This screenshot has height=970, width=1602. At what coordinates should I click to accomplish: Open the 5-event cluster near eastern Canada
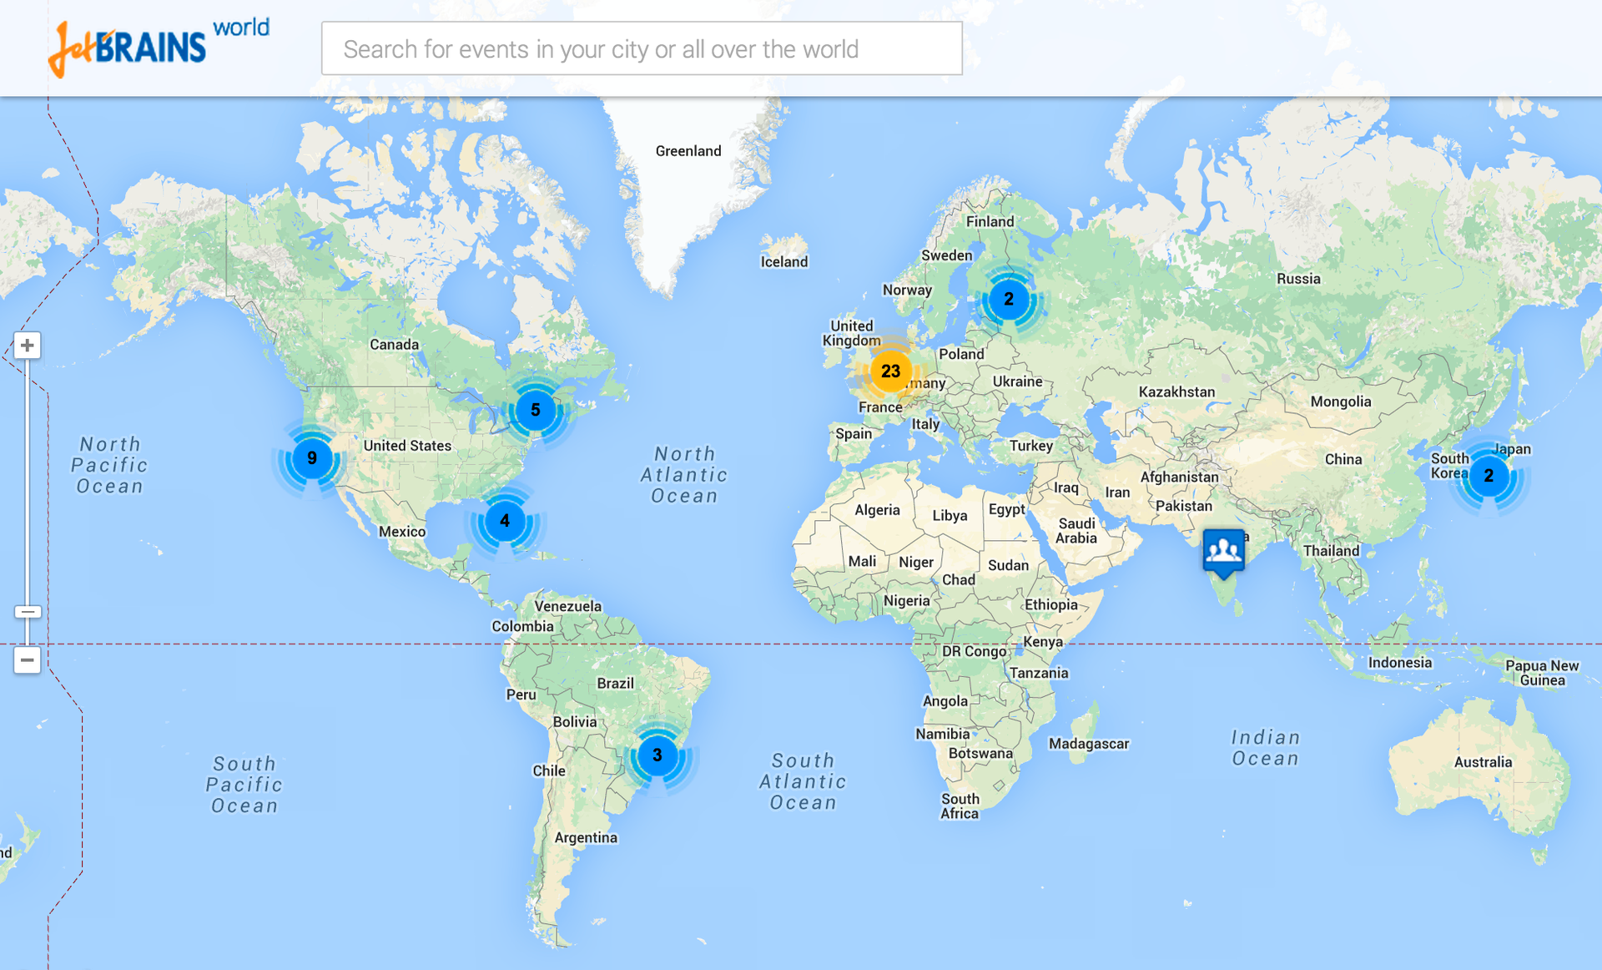tap(535, 410)
